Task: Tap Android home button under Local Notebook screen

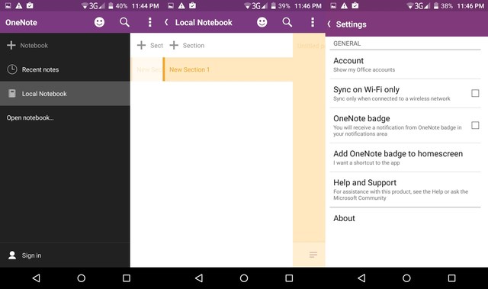Action: 244,278
